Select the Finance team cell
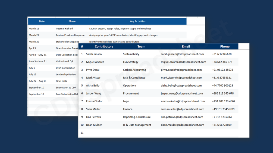 [128, 109]
